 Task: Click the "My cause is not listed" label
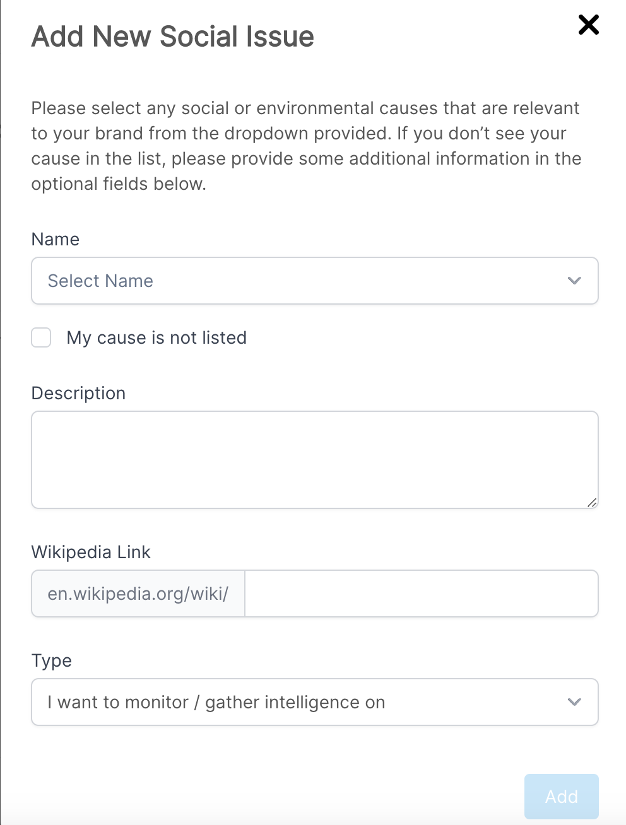pyautogui.click(x=156, y=338)
